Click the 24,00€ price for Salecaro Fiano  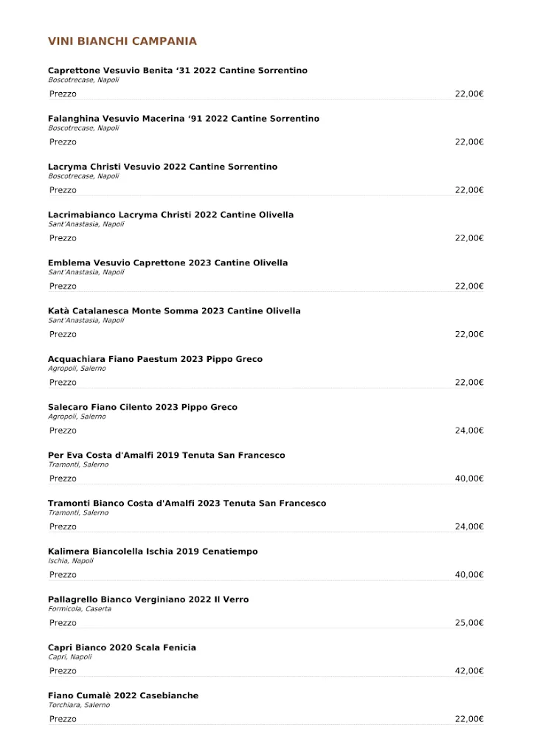469,431
